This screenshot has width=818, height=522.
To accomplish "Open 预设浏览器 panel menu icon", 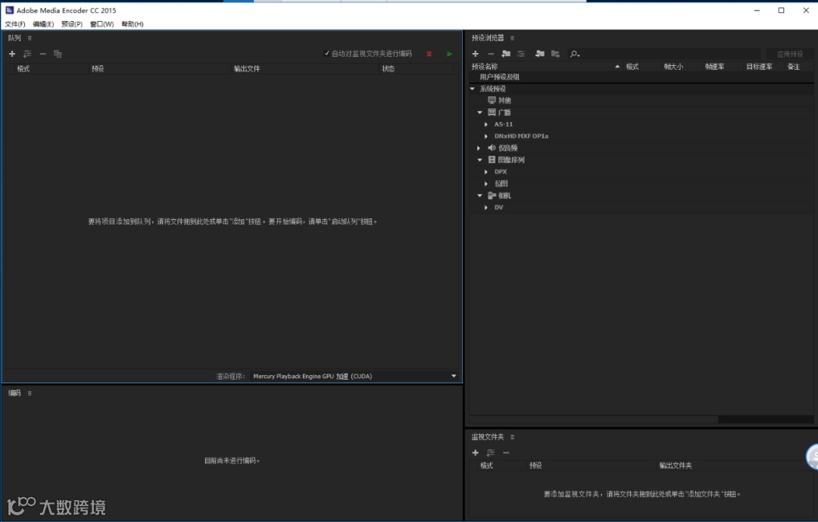I will (512, 38).
